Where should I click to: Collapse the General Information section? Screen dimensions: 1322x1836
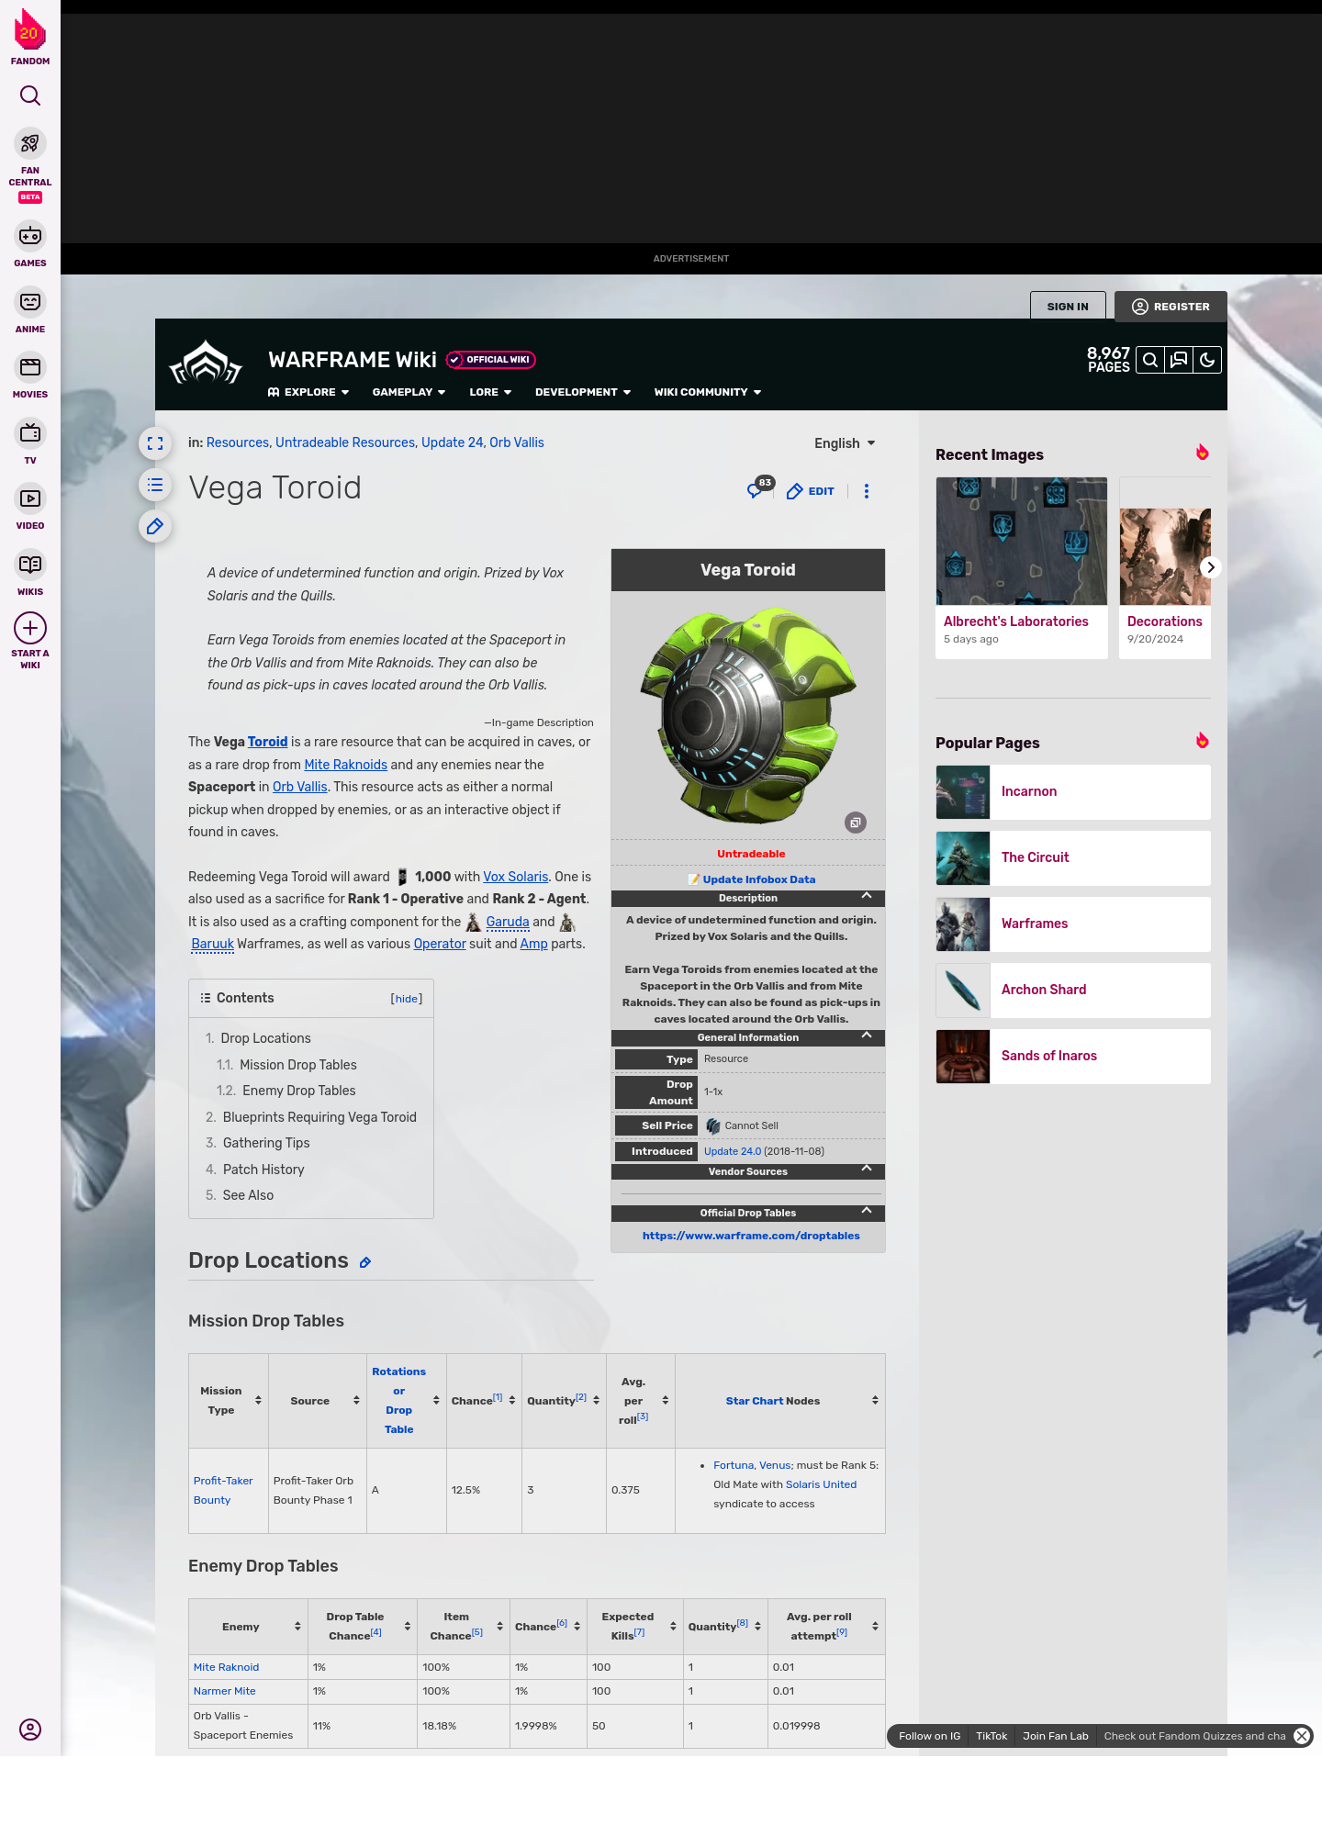point(866,1036)
